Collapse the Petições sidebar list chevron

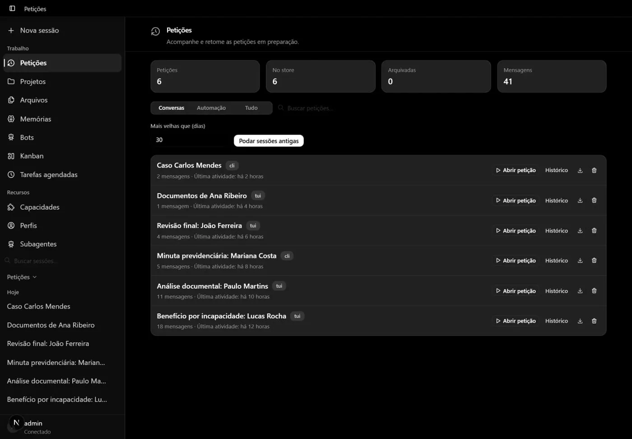[35, 277]
